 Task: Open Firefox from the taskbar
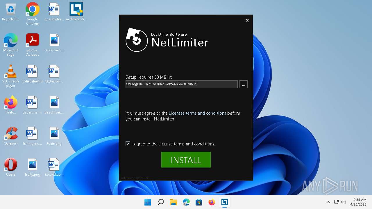coord(212,202)
